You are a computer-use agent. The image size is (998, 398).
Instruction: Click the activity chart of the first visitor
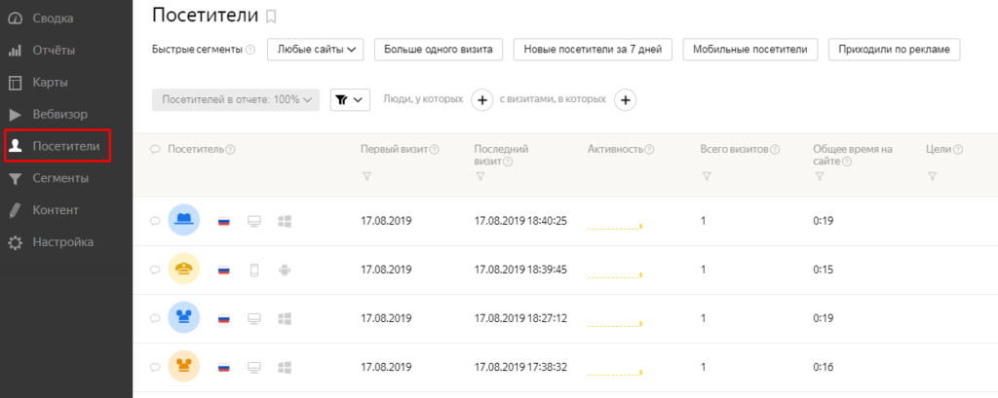coord(615,224)
